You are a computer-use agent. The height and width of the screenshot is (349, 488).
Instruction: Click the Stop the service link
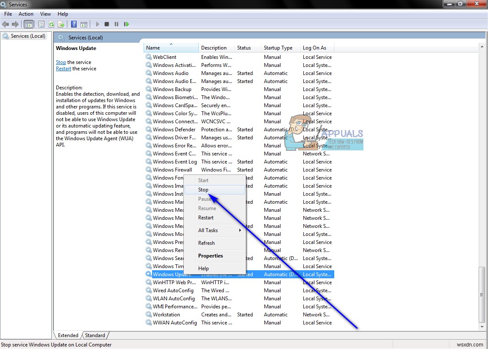click(x=61, y=62)
